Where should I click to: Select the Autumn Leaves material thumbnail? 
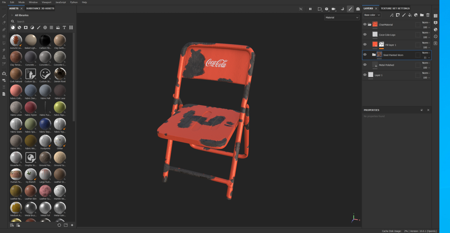point(16,40)
